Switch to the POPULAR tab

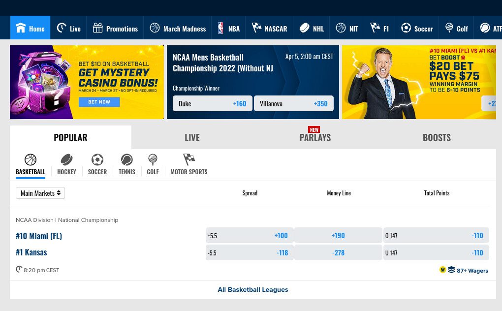point(70,137)
